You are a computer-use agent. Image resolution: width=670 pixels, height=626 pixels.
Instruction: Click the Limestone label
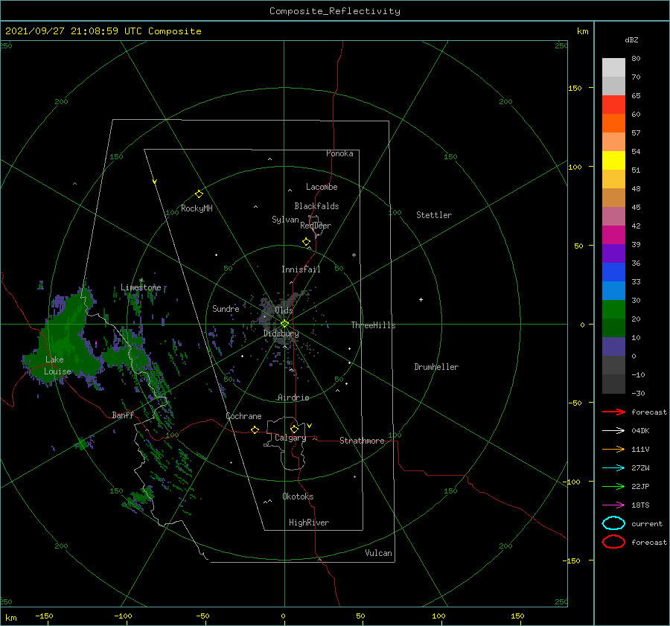tap(141, 287)
